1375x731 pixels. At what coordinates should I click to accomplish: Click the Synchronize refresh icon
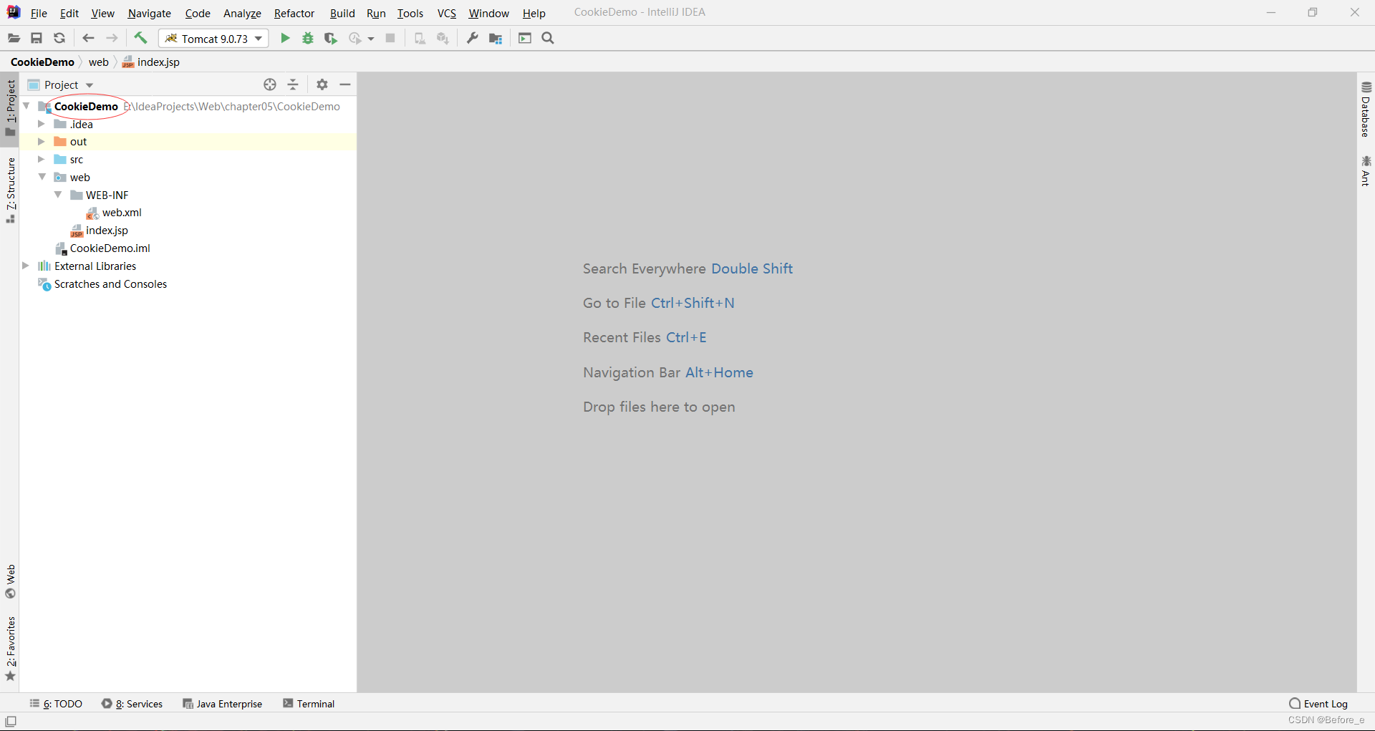click(59, 39)
